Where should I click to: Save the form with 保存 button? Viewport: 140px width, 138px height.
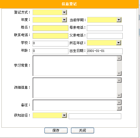(x=56, y=131)
